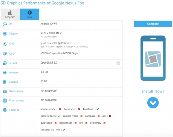Click quad core CPU @1912MHz text

click(x=56, y=43)
